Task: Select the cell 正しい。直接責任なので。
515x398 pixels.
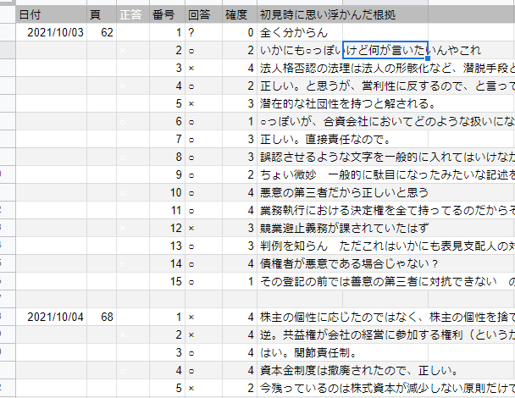Action: [300, 139]
